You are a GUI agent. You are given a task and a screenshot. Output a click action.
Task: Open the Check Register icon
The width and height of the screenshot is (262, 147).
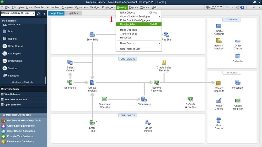point(238,100)
